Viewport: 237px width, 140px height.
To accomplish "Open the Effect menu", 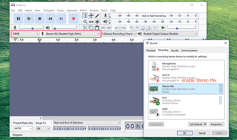I will click(x=83, y=11).
